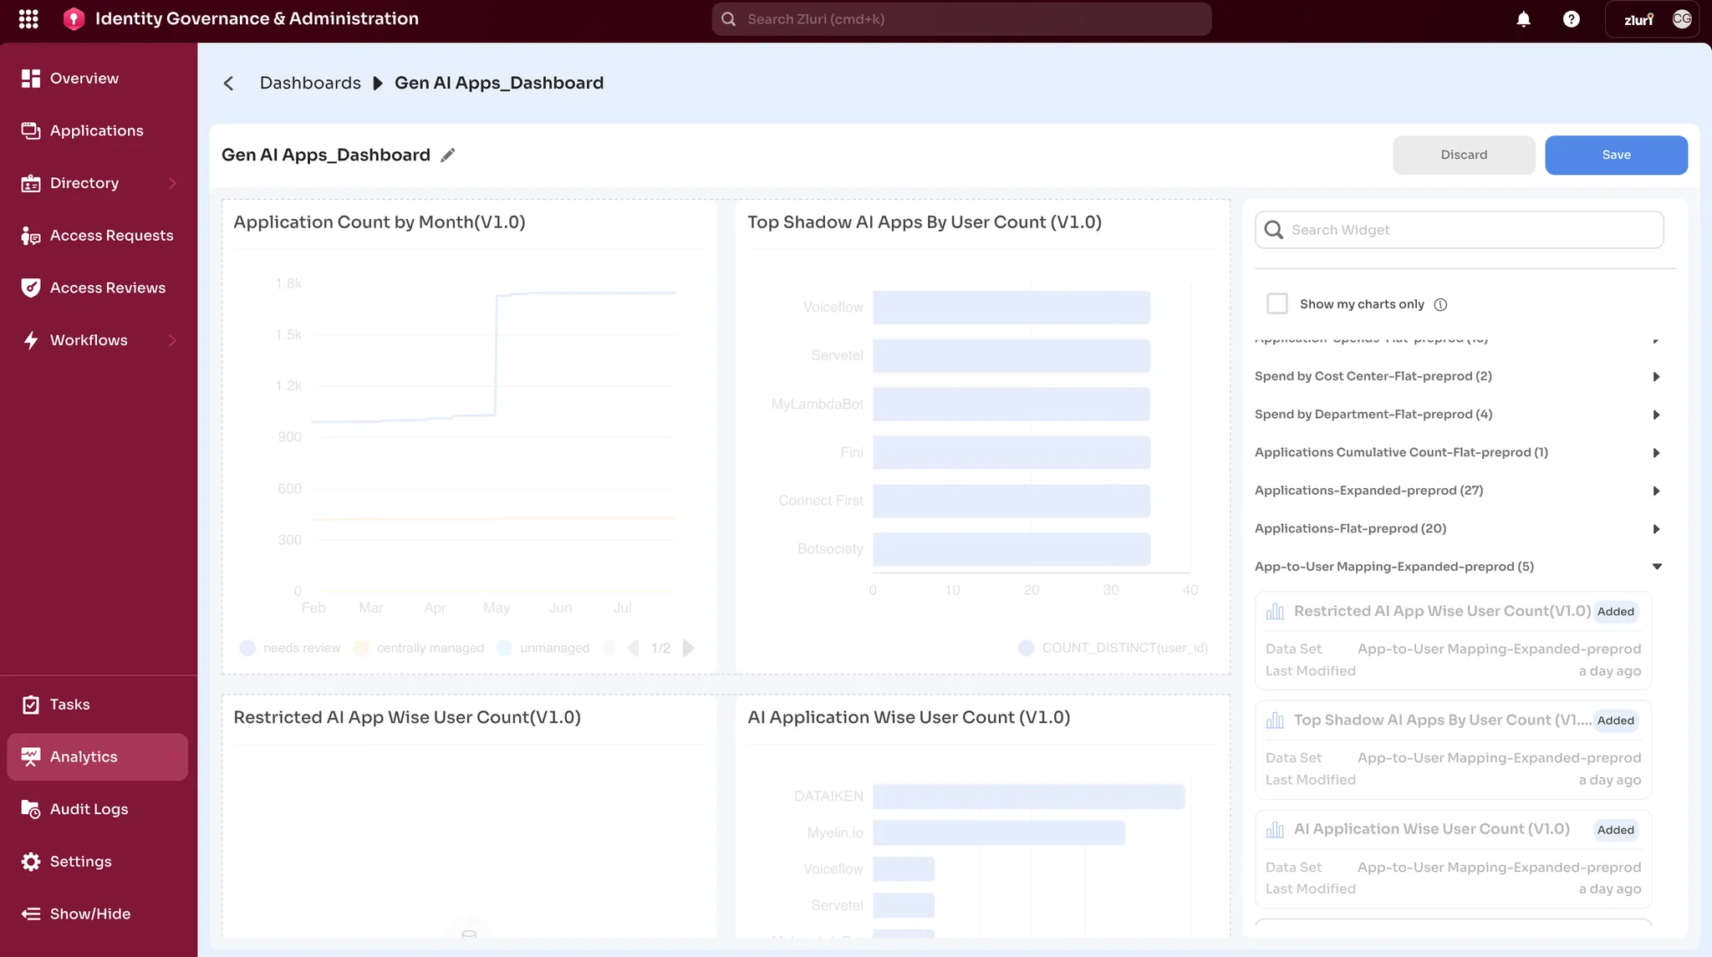Click DATAIKEN bar in AI Application chart

point(1028,797)
